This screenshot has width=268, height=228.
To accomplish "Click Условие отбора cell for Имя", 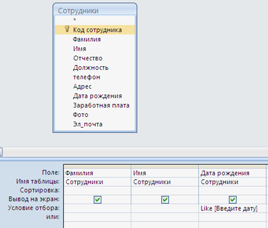I will [x=165, y=209].
